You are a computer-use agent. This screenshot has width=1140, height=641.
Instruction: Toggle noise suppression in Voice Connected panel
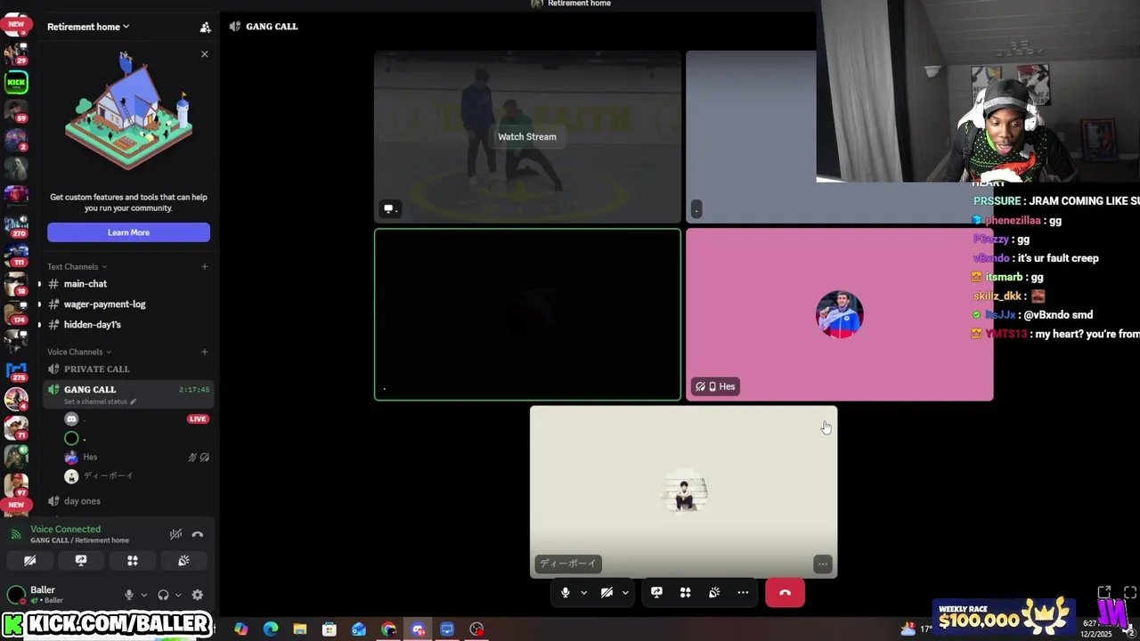click(x=175, y=534)
